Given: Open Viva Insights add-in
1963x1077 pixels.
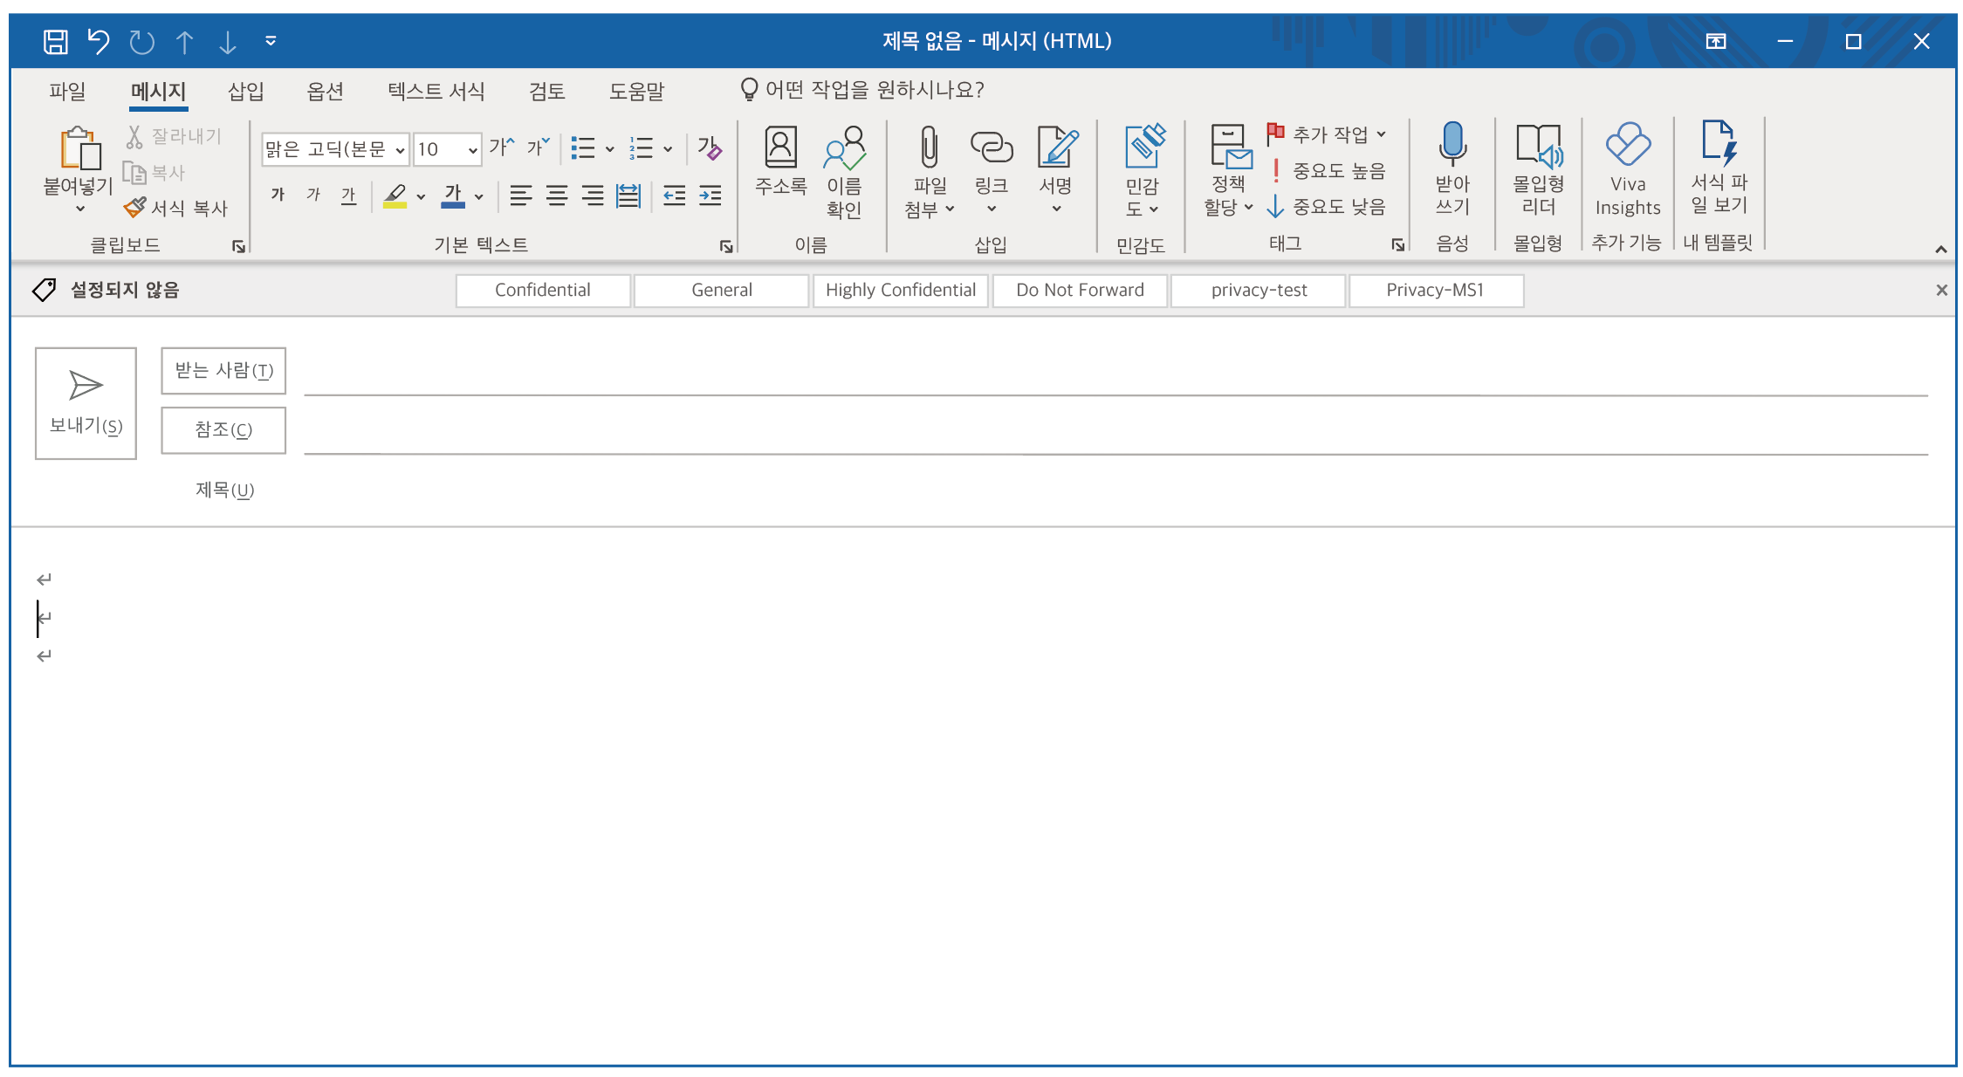Looking at the screenshot, I should pyautogui.click(x=1627, y=146).
